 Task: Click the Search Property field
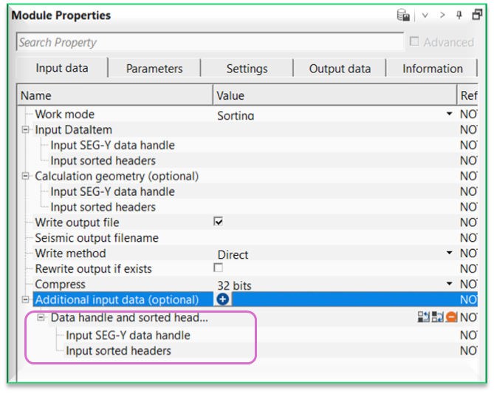pyautogui.click(x=210, y=42)
